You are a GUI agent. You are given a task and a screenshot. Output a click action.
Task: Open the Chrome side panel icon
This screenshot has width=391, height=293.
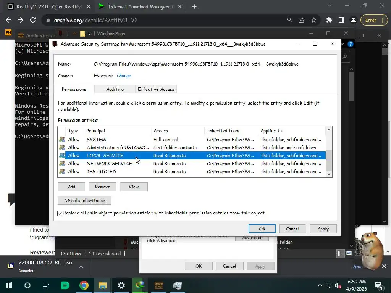[341, 20]
